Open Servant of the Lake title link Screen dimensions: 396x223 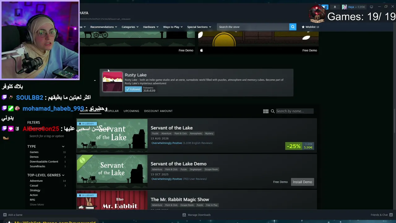(x=172, y=128)
